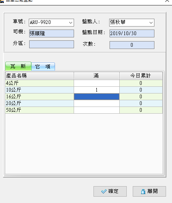Expand the 車號 ARU-9920 dropdown arrow
Viewport: 172px width, 203px height.
(x=71, y=23)
